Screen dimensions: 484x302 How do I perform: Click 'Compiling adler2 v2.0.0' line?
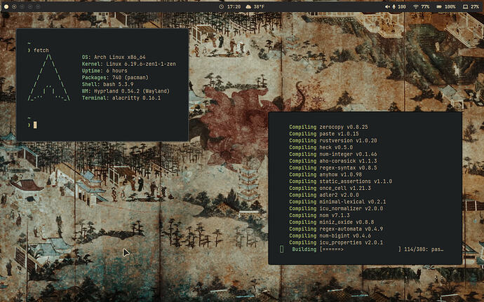(x=324, y=195)
